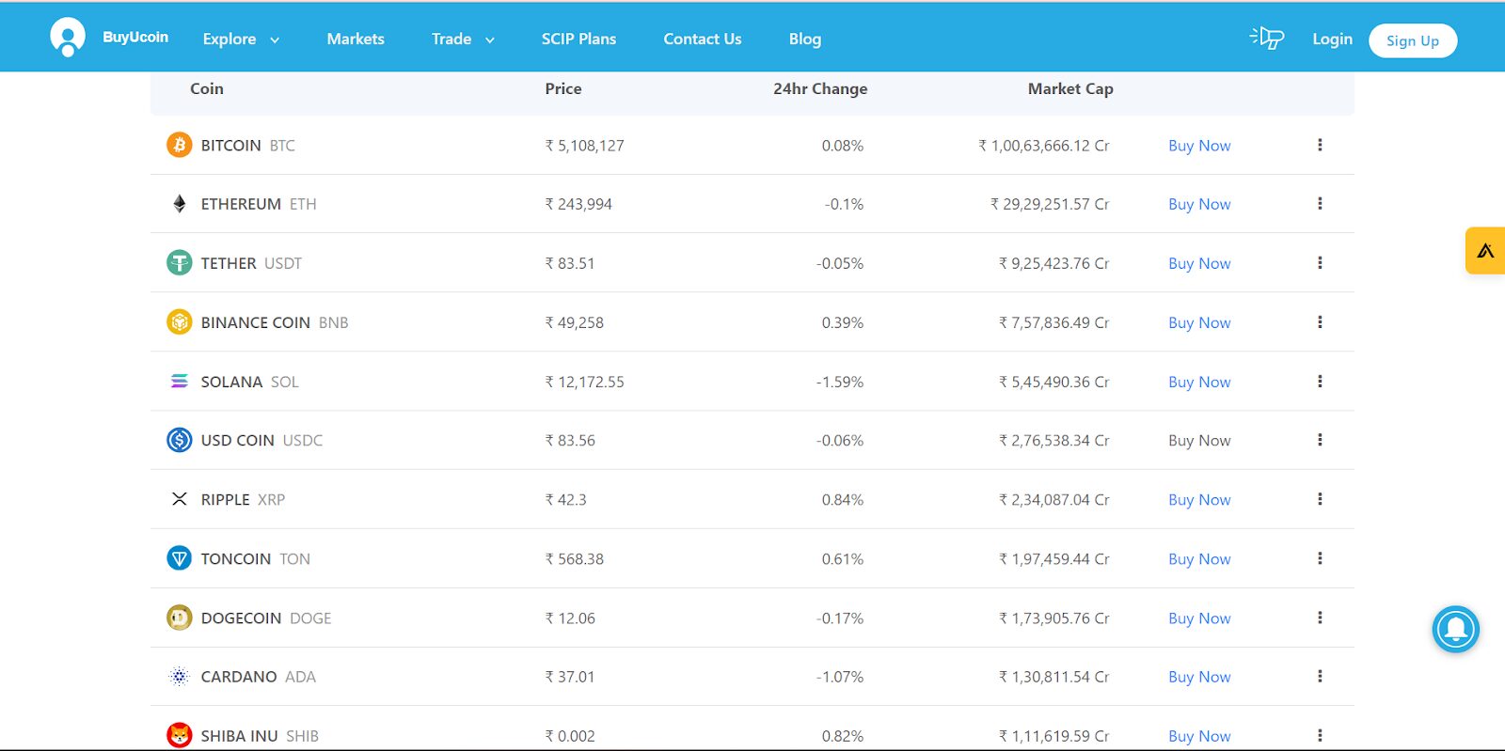This screenshot has height=751, width=1505.
Task: Expand the Trade dropdown menu
Action: 463,39
